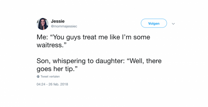Expand the chevron menu next to Volgen
The width and height of the screenshot is (208, 107).
coord(173,24)
